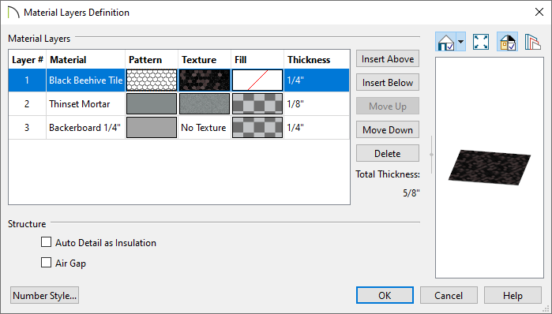The width and height of the screenshot is (552, 314).
Task: Click the Thinset Mortar texture swatch
Action: pyautogui.click(x=205, y=103)
